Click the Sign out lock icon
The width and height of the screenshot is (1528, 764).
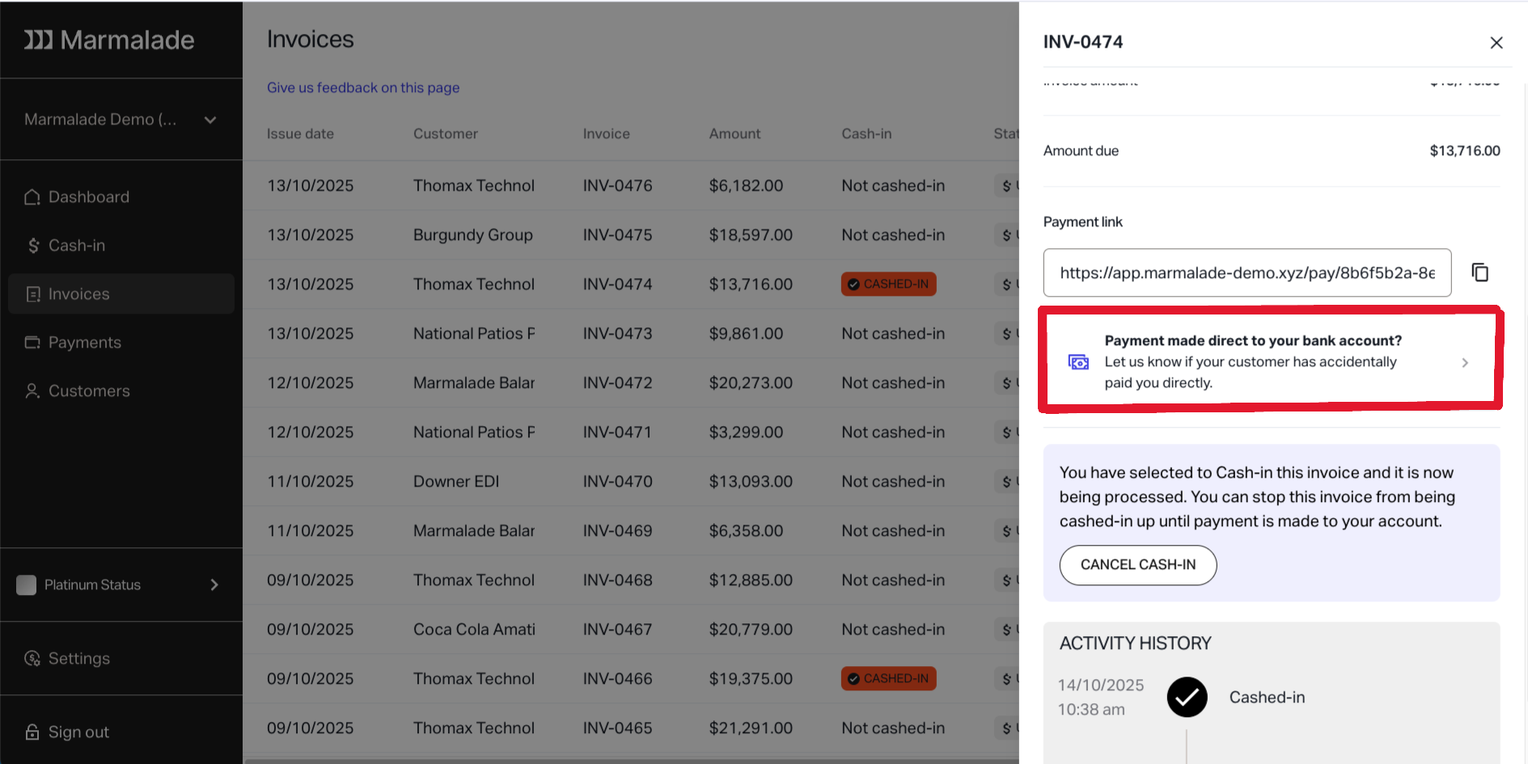coord(32,732)
